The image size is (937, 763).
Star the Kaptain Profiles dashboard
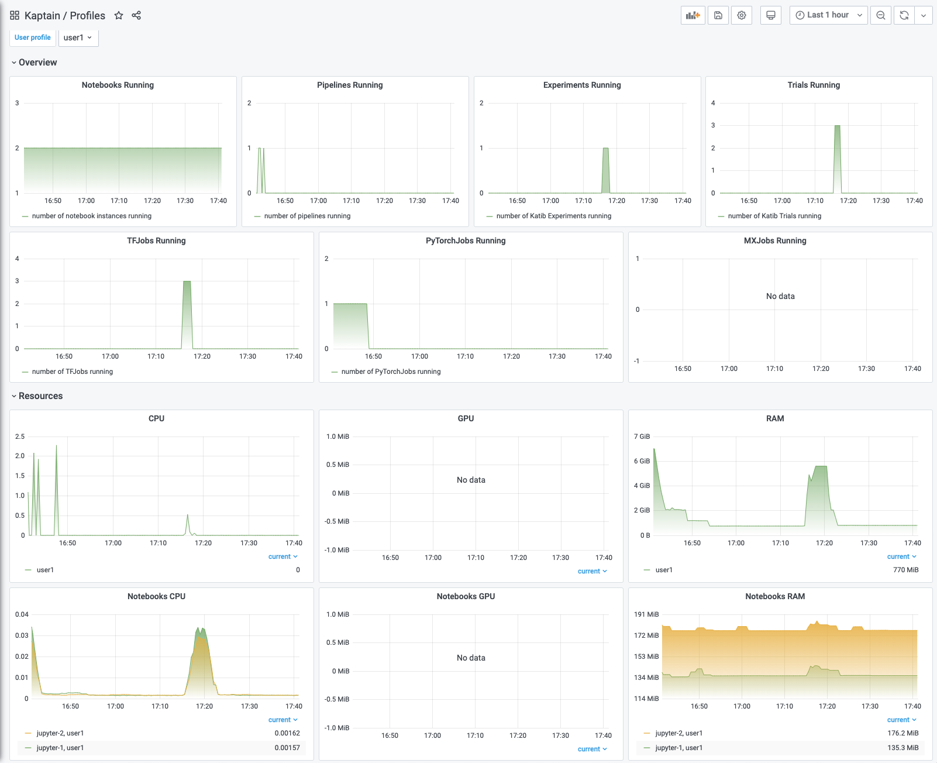pos(119,15)
